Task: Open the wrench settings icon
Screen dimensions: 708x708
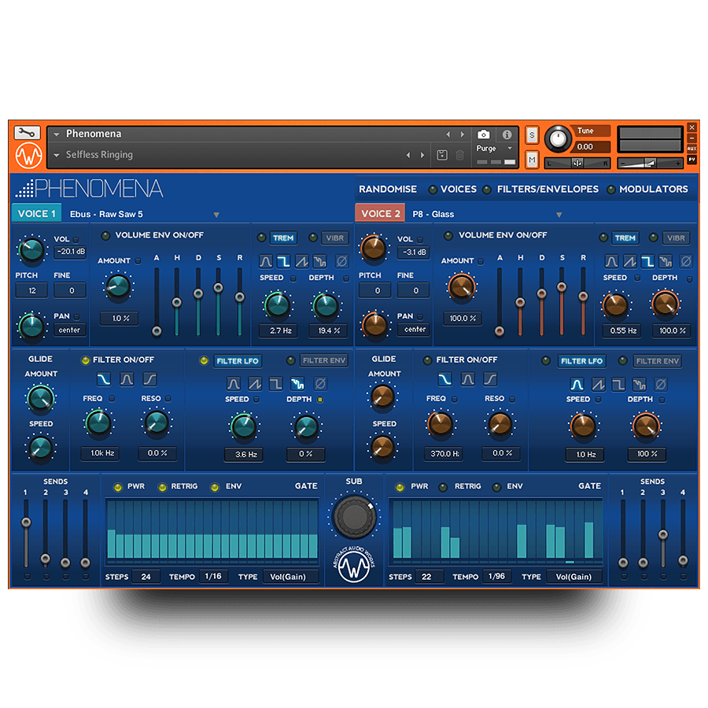Action: tap(28, 133)
